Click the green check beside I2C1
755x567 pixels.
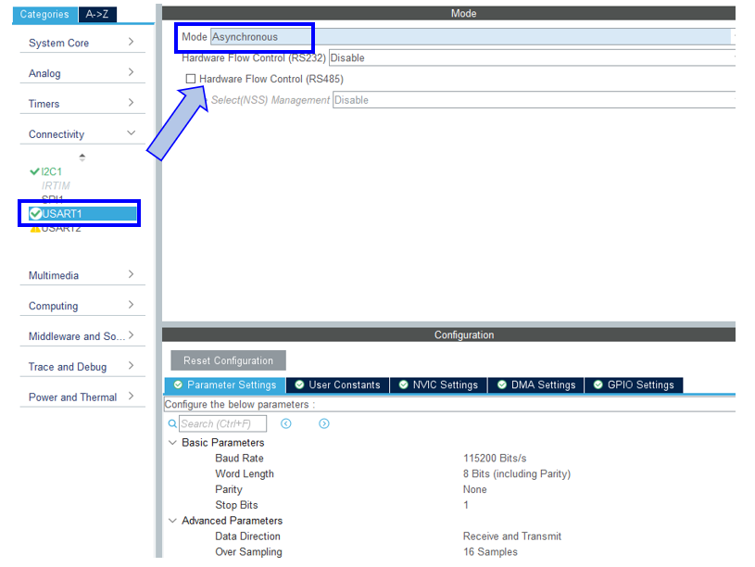35,171
